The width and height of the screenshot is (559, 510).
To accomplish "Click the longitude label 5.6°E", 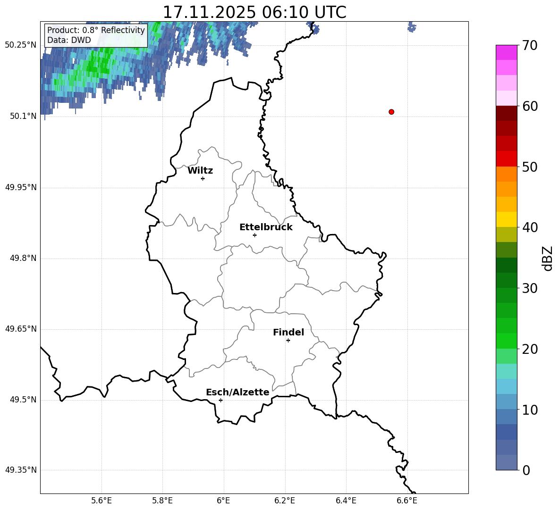I will click(101, 501).
